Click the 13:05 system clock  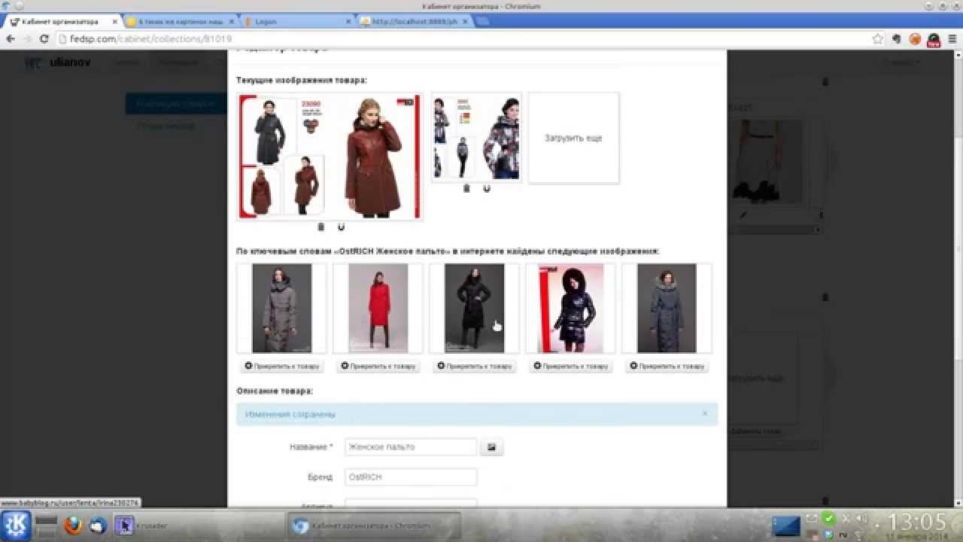pyautogui.click(x=917, y=521)
